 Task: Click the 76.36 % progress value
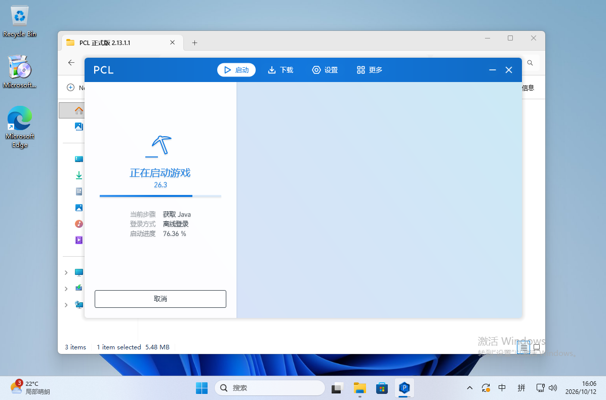[x=174, y=233]
